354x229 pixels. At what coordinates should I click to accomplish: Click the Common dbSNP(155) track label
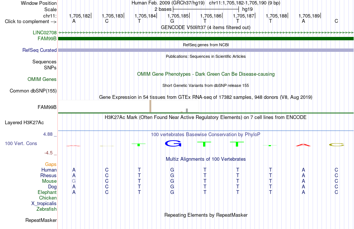33,91
